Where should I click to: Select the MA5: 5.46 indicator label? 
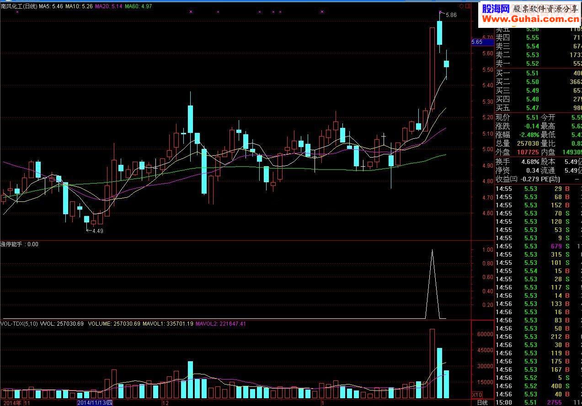tap(51, 6)
